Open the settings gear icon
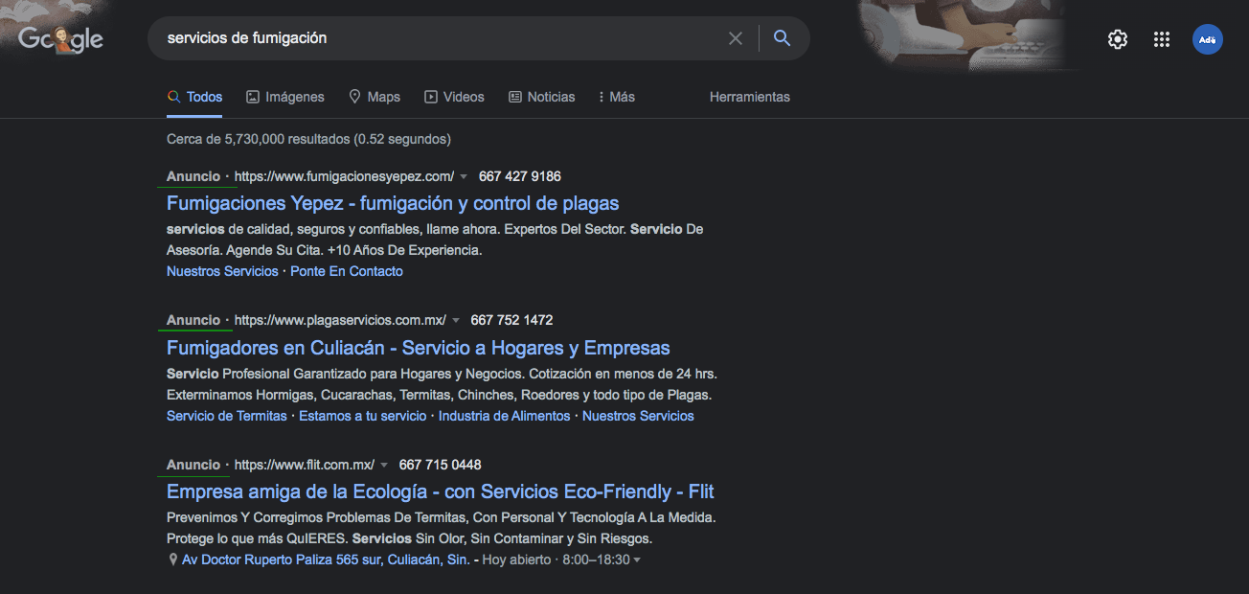Image resolution: width=1249 pixels, height=594 pixels. coord(1117,39)
